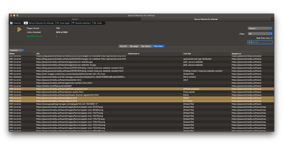The image size is (283, 151).
Task: Switch to the Canzon tab
Action: [x=75, y=19]
